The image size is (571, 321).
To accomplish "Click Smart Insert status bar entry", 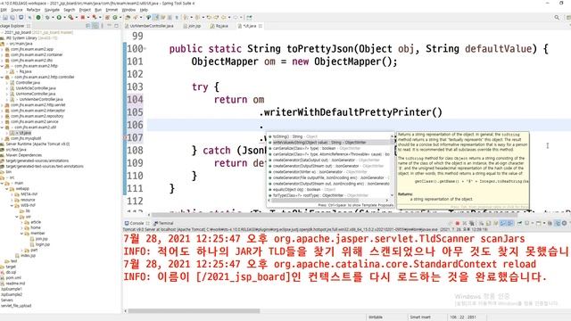I will click(420, 317).
